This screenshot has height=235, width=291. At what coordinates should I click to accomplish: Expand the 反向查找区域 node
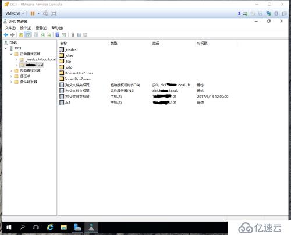tap(11, 70)
